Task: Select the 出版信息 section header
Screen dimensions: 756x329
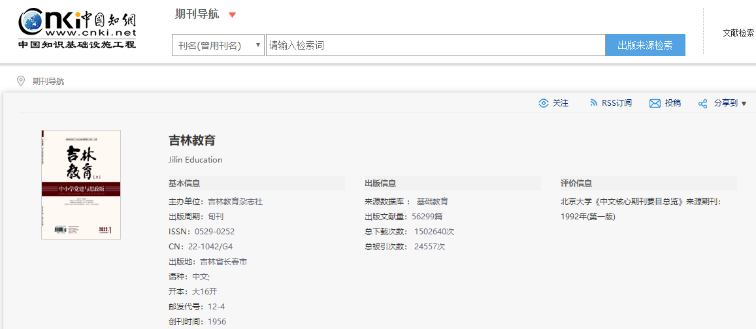Action: [380, 183]
